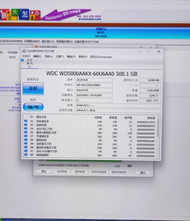Click the DiskGenius dialog icon behind CrystalDiskInfo
The width and height of the screenshot is (190, 221).
[37, 47]
